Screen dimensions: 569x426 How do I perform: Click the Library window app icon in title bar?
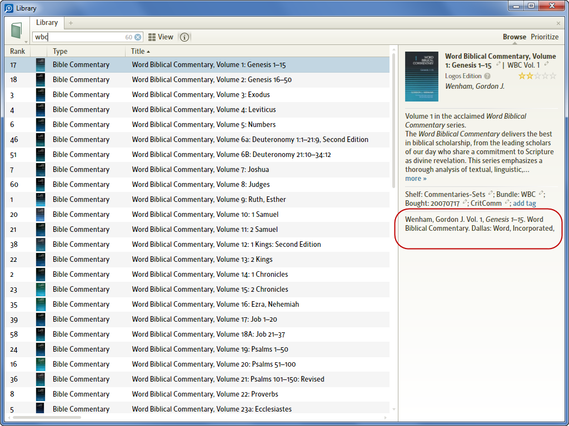(x=9, y=8)
